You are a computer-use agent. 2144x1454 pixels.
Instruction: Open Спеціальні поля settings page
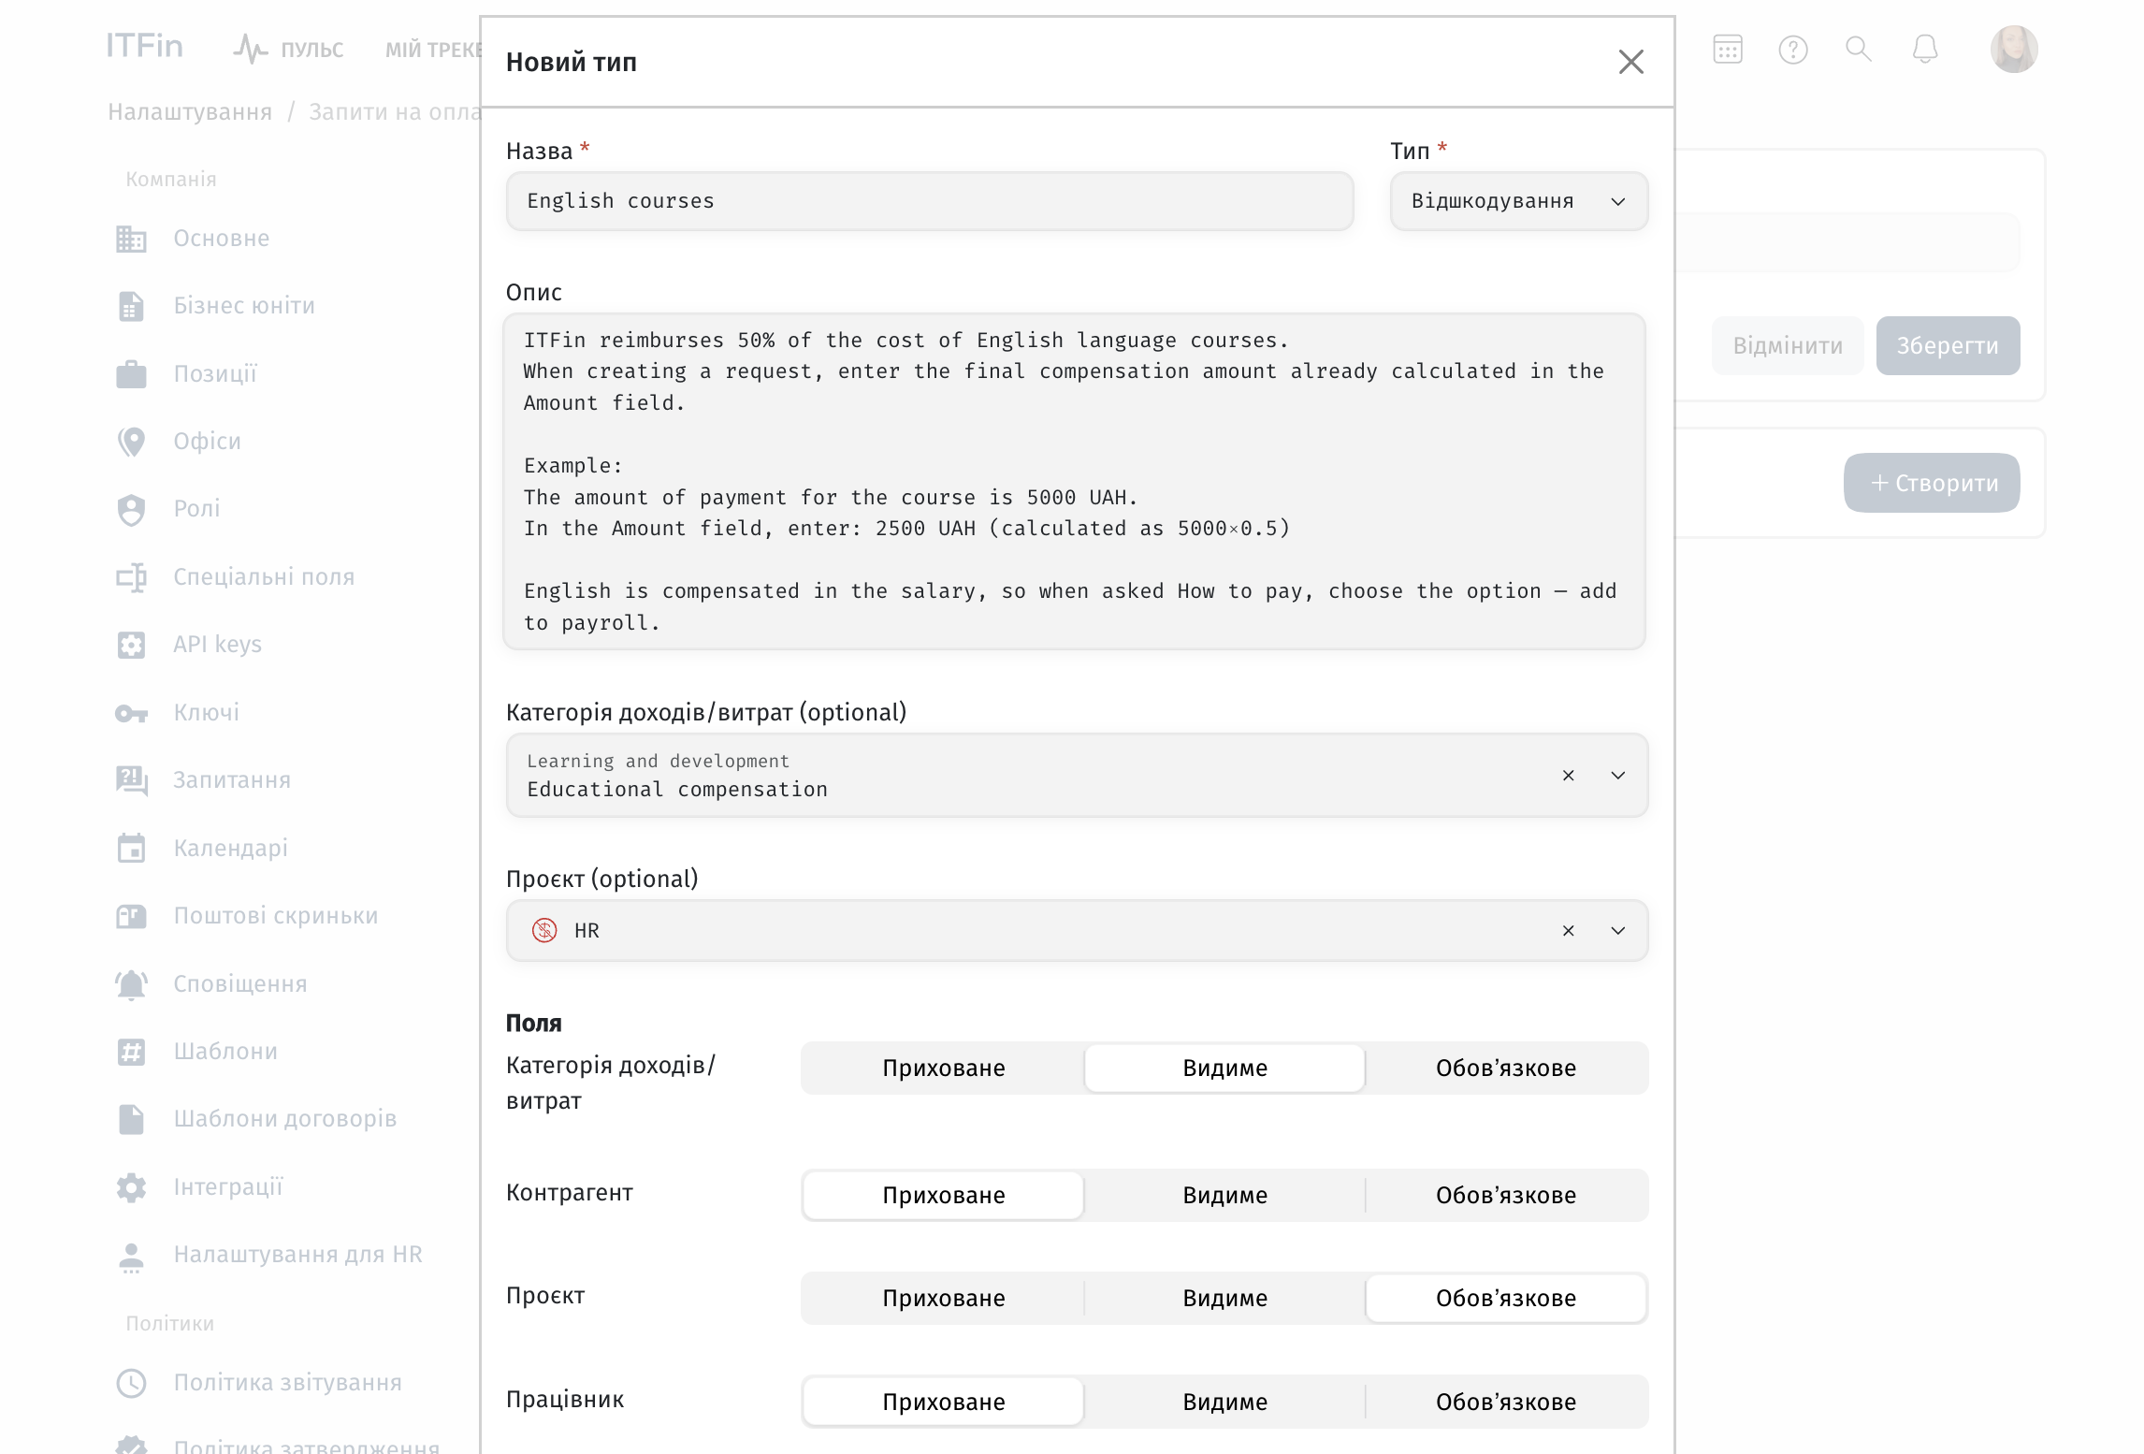coord(264,577)
